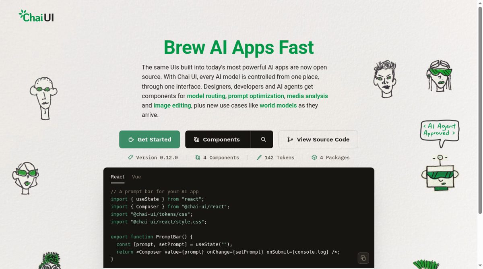Click the tag icon beside Version
This screenshot has width=483, height=269.
130,157
